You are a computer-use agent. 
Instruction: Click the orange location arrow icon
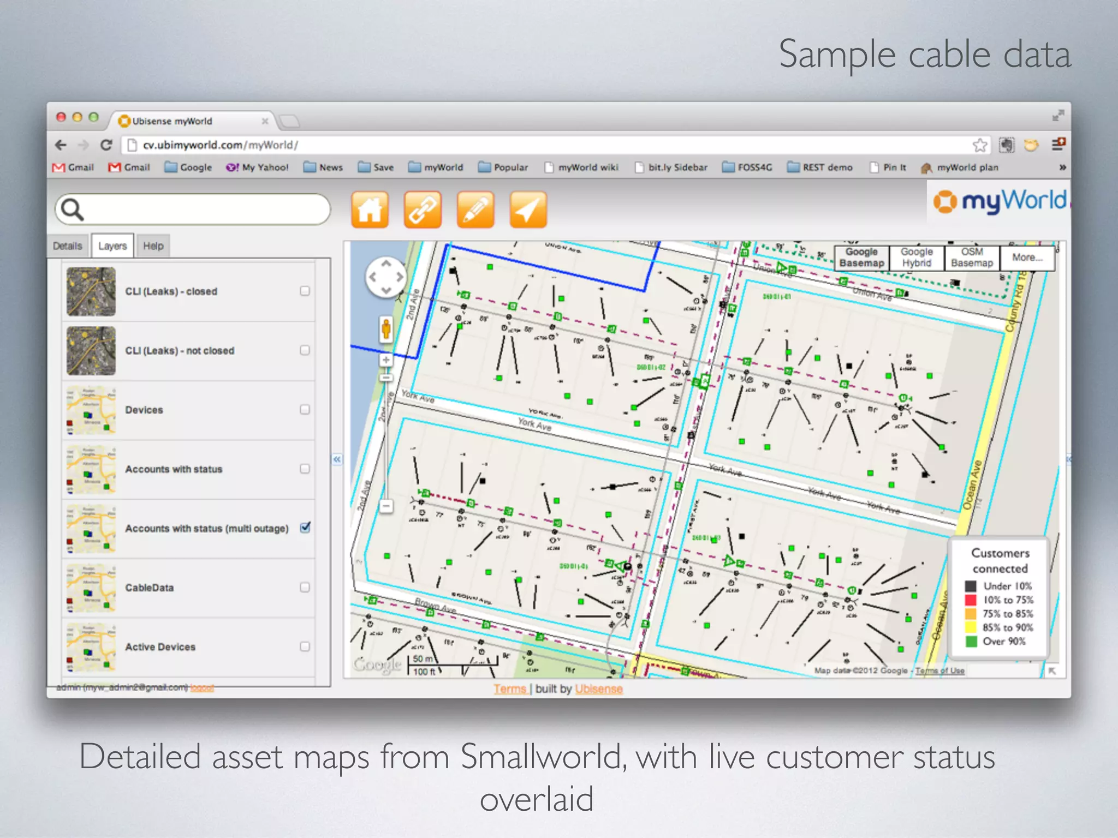point(528,209)
